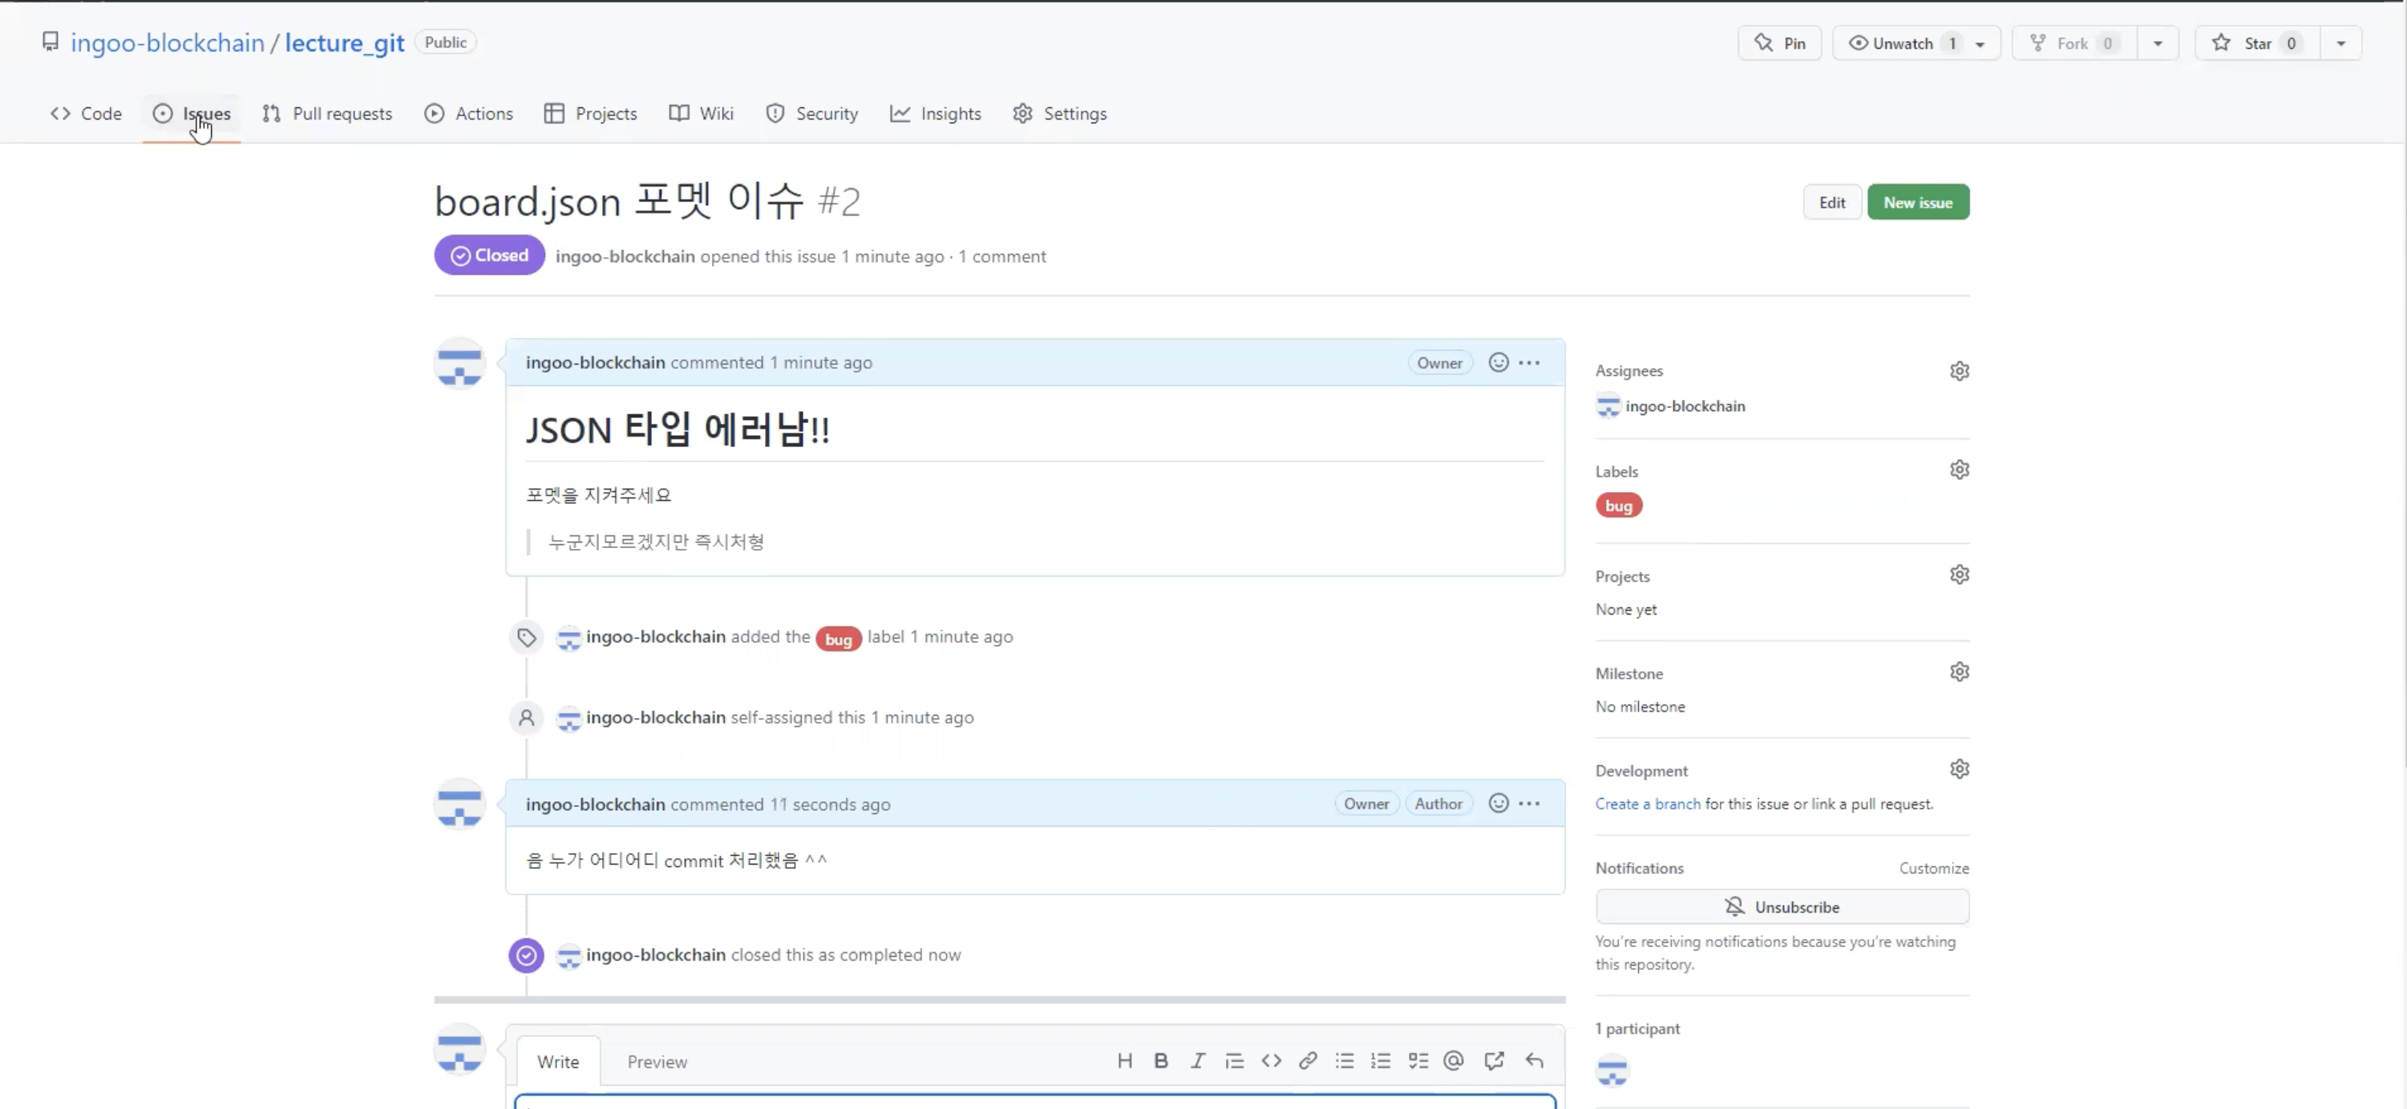This screenshot has height=1109, width=2407.
Task: Toggle bold formatting in comment editor
Action: click(1160, 1060)
